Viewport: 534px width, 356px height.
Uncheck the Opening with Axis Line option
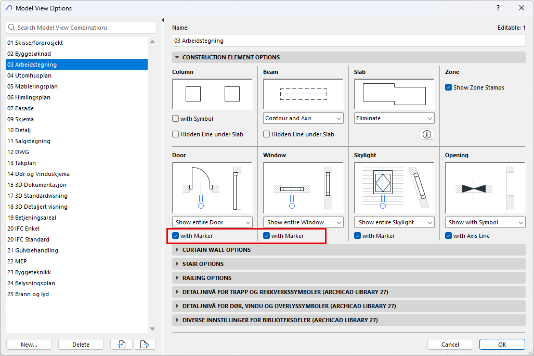coord(448,236)
